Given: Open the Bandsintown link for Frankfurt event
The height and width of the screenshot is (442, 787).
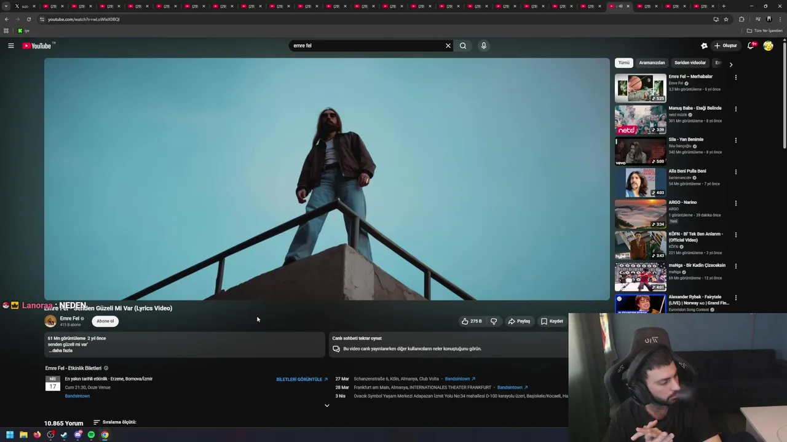Looking at the screenshot, I should click(x=513, y=387).
